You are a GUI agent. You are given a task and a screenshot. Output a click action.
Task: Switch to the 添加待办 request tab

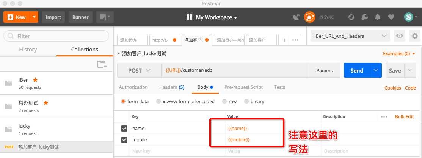pyautogui.click(x=132, y=40)
